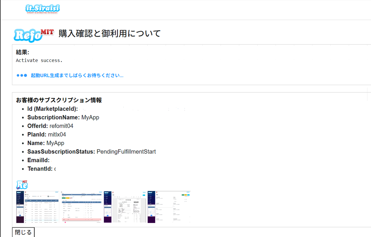Click the 購入確認と御利用について heading
This screenshot has width=371, height=237.
110,34
